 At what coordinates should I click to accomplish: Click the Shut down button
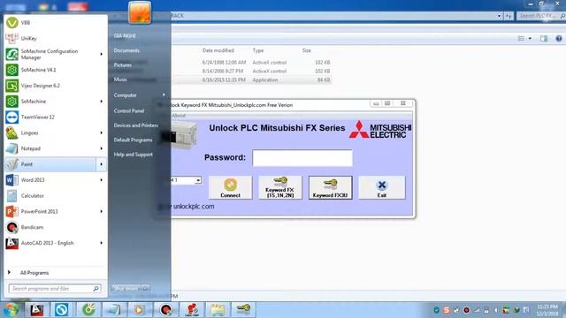coord(126,288)
